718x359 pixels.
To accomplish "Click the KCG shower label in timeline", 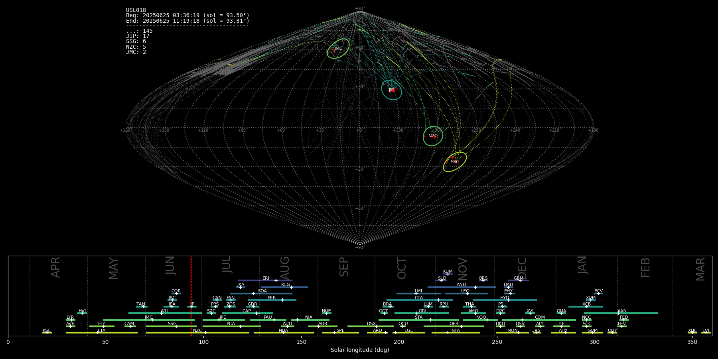I will [x=286, y=285].
